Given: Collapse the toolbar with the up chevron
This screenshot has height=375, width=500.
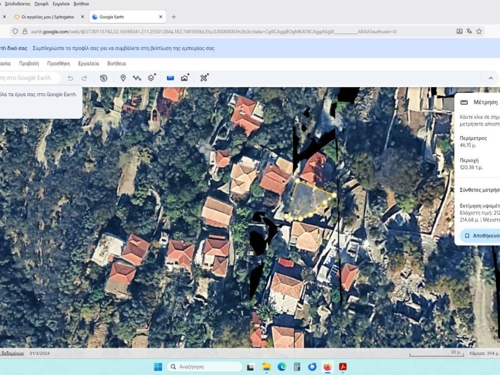Looking at the screenshot, I should point(491,78).
